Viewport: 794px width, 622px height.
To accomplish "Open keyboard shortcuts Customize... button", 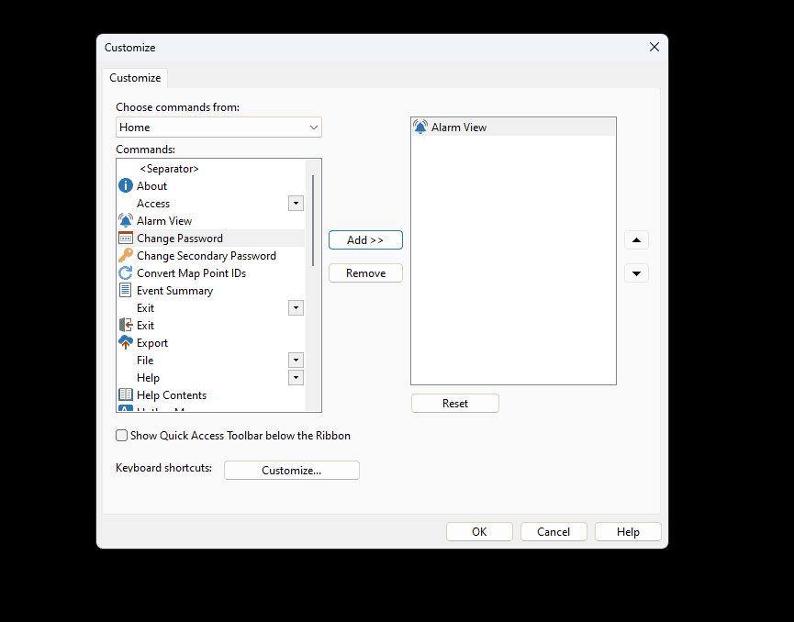I will tap(292, 470).
